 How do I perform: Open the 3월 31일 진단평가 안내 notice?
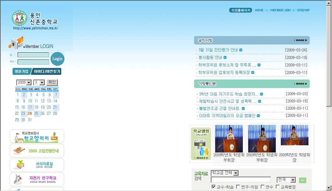[x=218, y=50]
